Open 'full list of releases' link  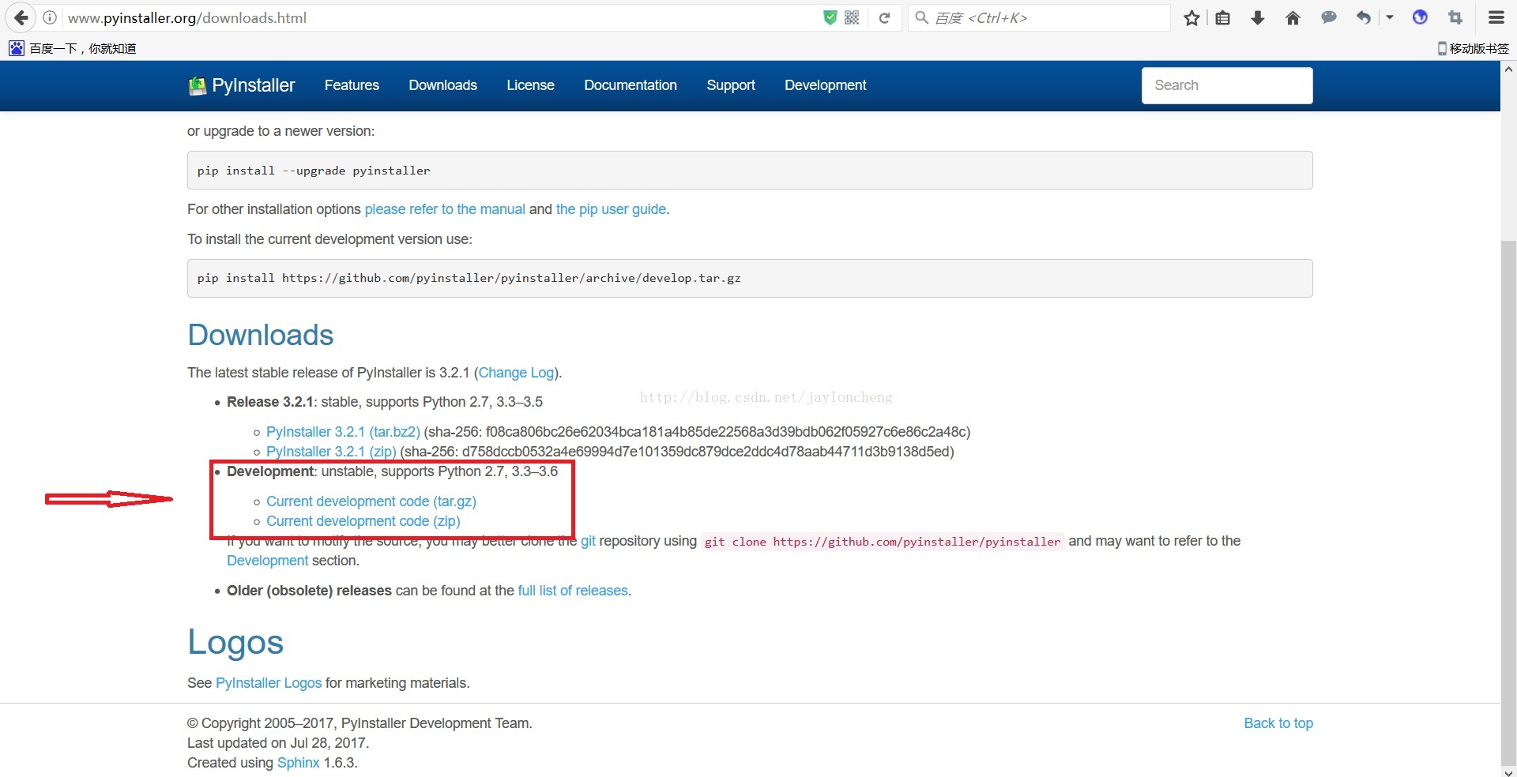click(x=573, y=591)
